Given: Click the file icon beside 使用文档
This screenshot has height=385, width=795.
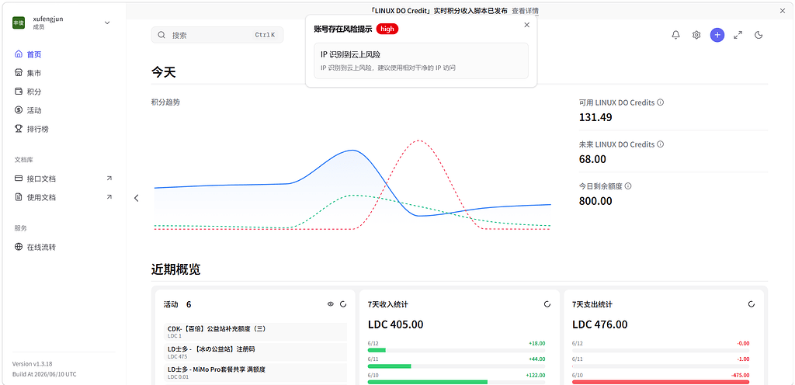Looking at the screenshot, I should [x=19, y=198].
